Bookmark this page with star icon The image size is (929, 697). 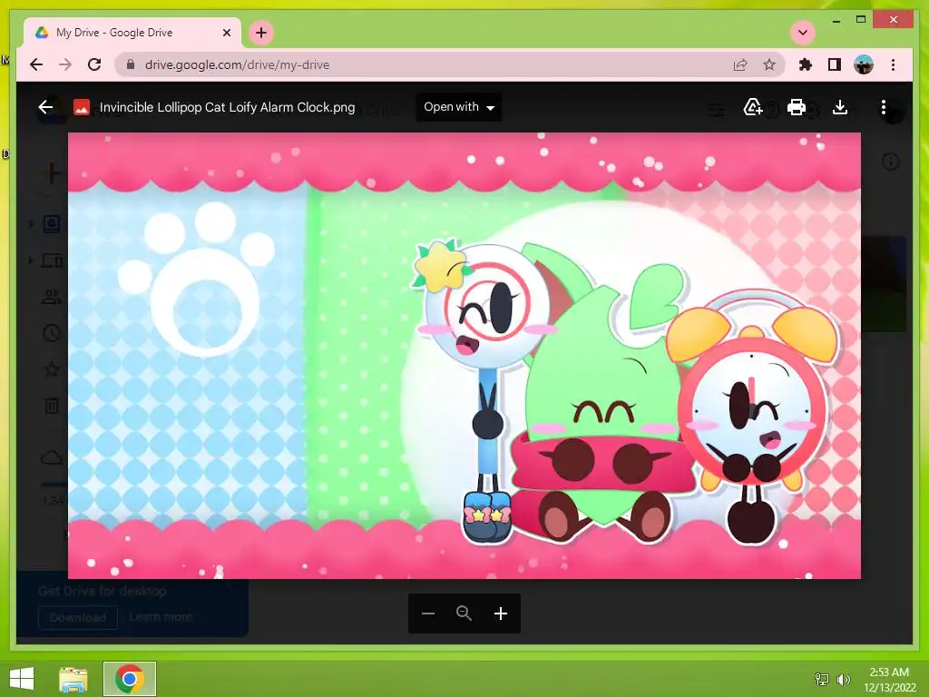click(769, 64)
